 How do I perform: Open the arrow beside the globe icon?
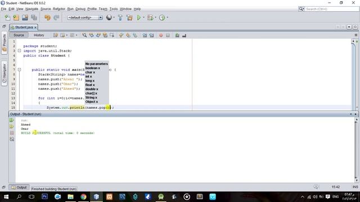pyautogui.click(x=114, y=17)
